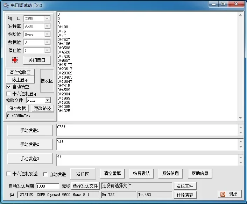
Task: Enable 十六进制显示 hex display checkbox
Action: click(x=8, y=94)
